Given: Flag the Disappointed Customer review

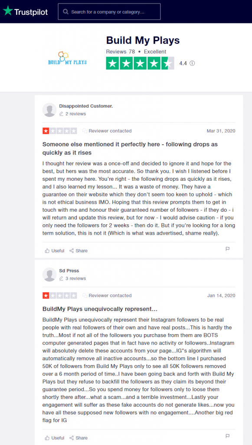Looking at the screenshot, I should pos(227,249).
